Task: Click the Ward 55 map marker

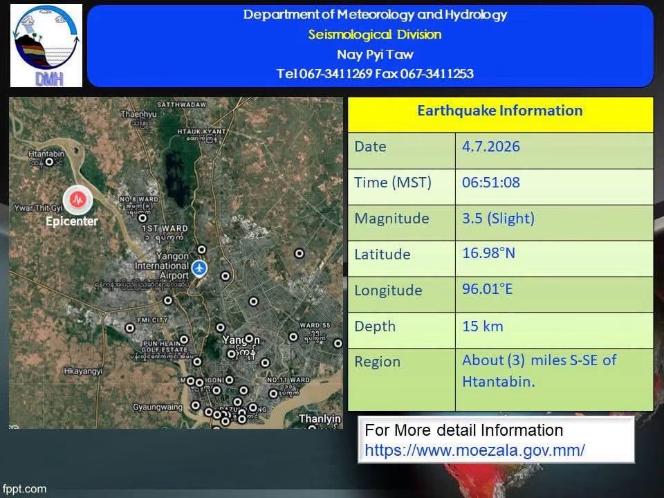Action: click(293, 337)
